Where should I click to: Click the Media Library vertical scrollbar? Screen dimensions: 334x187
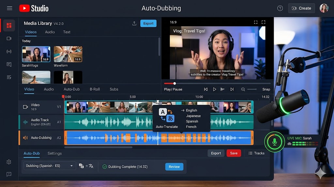click(x=159, y=47)
